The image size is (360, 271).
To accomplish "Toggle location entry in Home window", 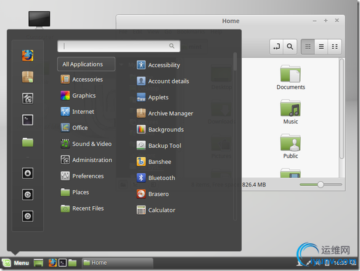I will click(276, 47).
